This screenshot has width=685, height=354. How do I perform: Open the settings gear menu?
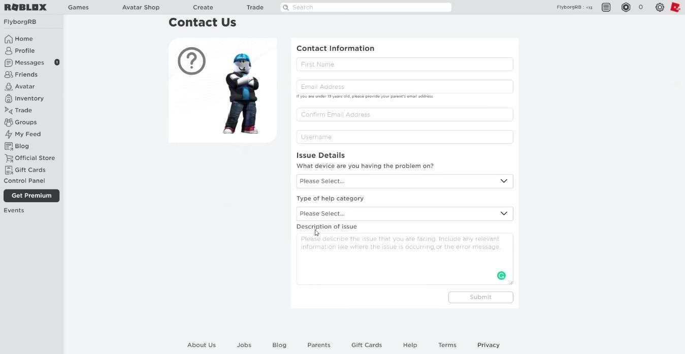coord(660,7)
